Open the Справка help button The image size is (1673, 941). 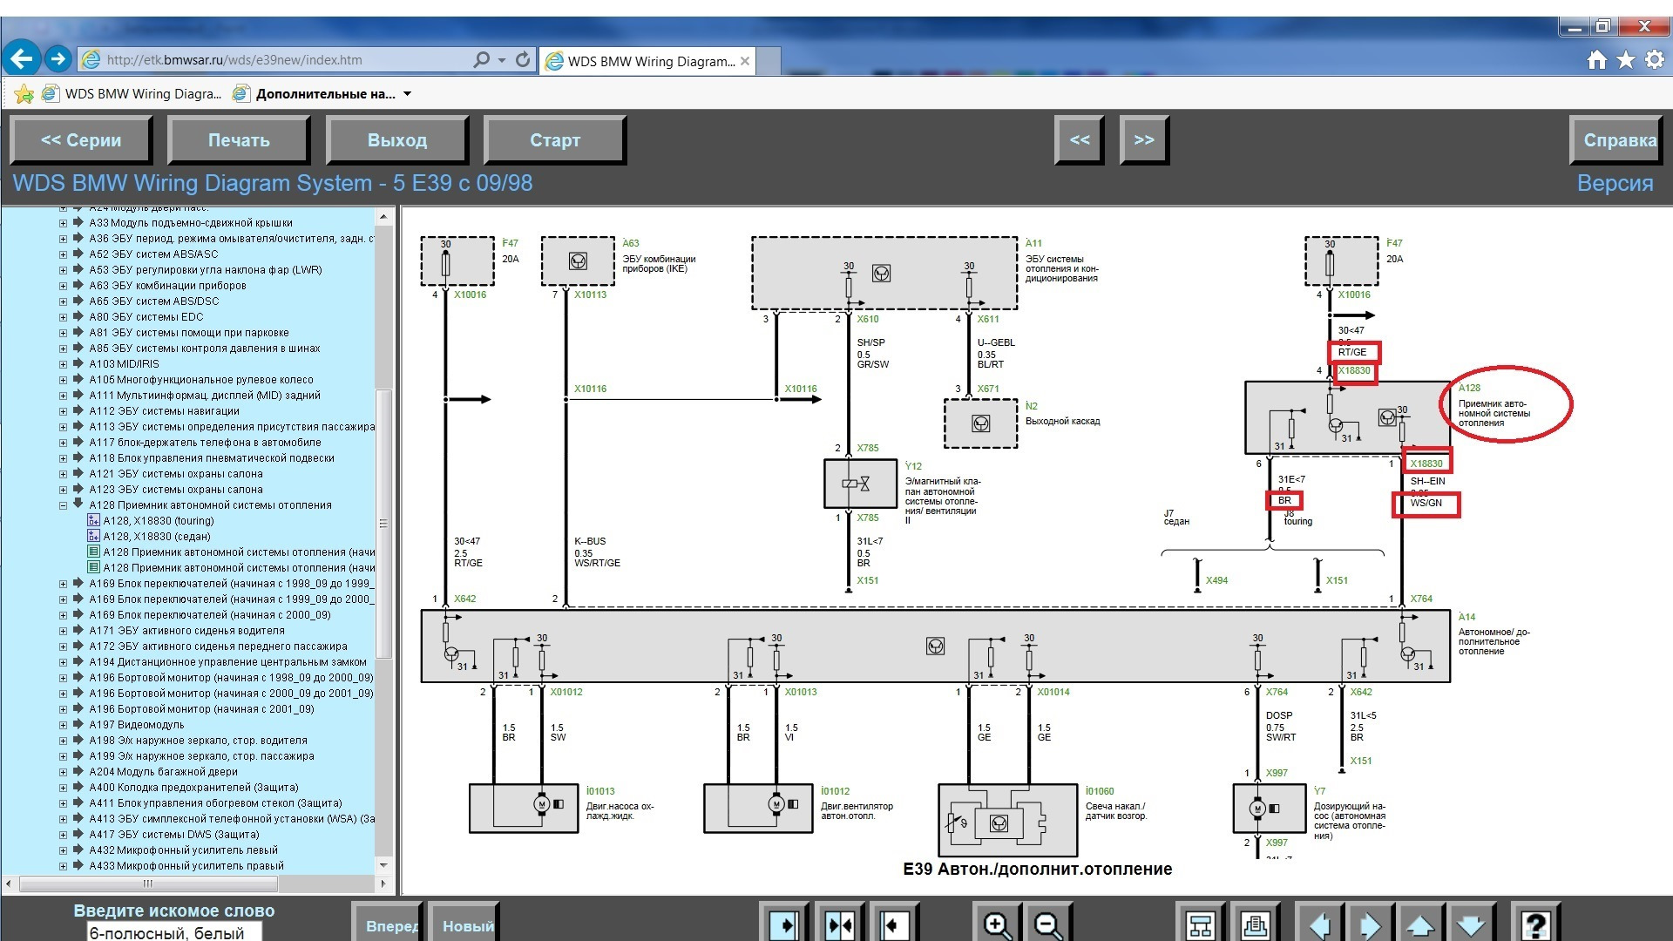click(1617, 140)
